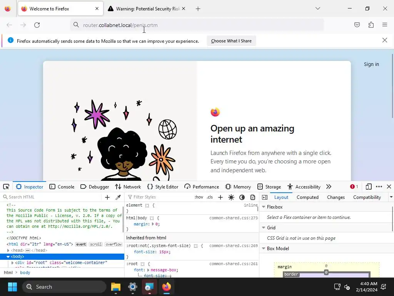Image resolution: width=394 pixels, height=296 pixels.
Task: List all tabs dropdown
Action: (x=318, y=8)
